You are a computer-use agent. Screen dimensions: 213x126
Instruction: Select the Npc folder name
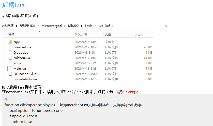[17, 42]
